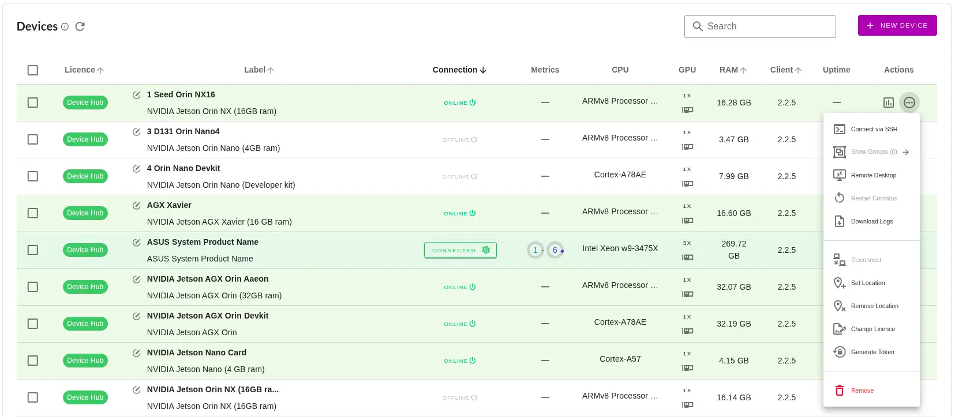Expand Show Groups submenu arrow

(x=905, y=152)
